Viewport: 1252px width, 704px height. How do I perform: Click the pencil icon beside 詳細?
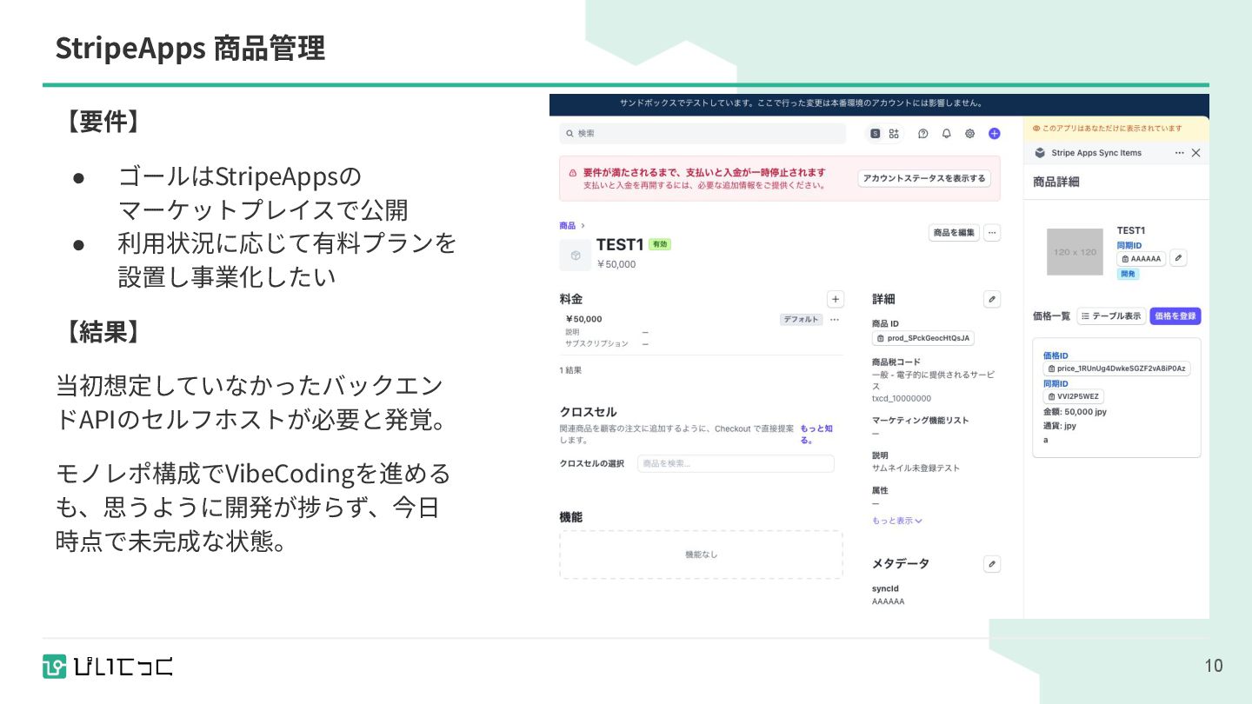pyautogui.click(x=992, y=299)
